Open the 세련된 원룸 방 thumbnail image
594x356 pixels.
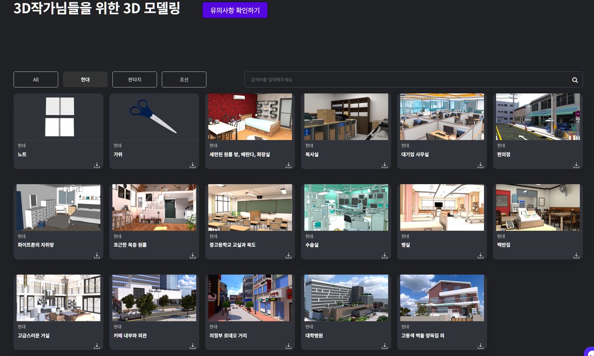click(250, 117)
